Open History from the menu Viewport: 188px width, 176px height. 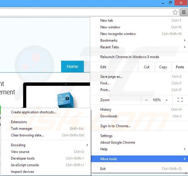coord(139,109)
